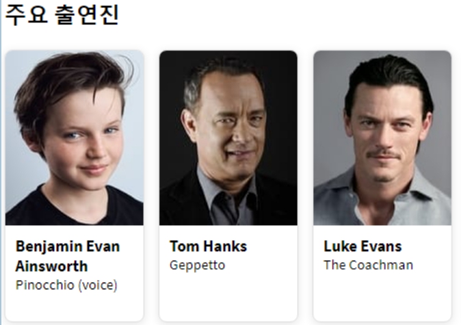Click the surname 'Hanks' in card title

[226, 246]
